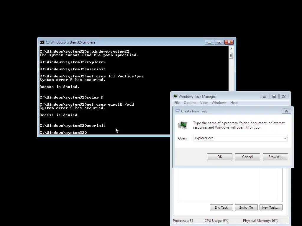Minimize the Windows Task Manager window
This screenshot has height=226, width=302.
264,97
